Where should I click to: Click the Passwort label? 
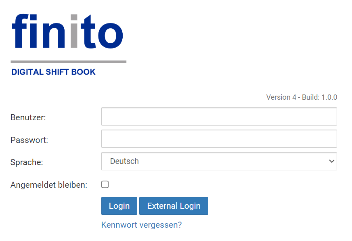29,140
